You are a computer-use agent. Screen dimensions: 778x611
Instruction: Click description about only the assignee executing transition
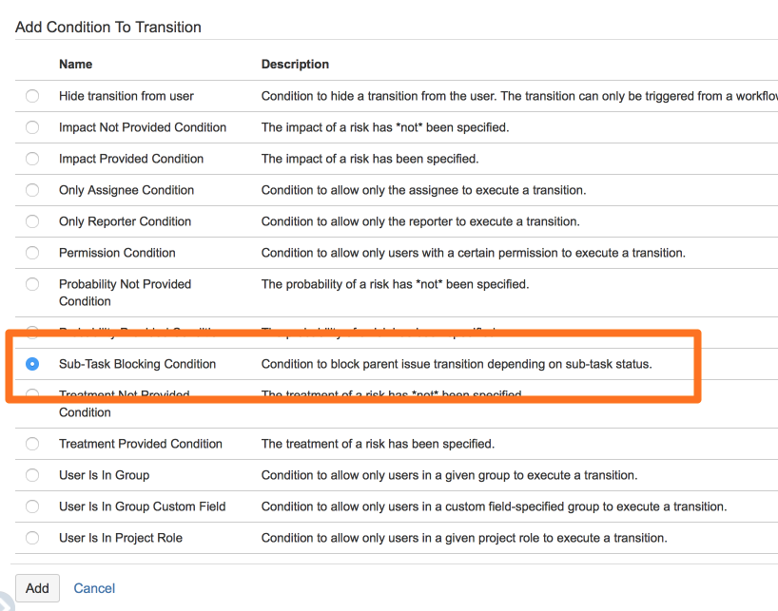tap(424, 190)
